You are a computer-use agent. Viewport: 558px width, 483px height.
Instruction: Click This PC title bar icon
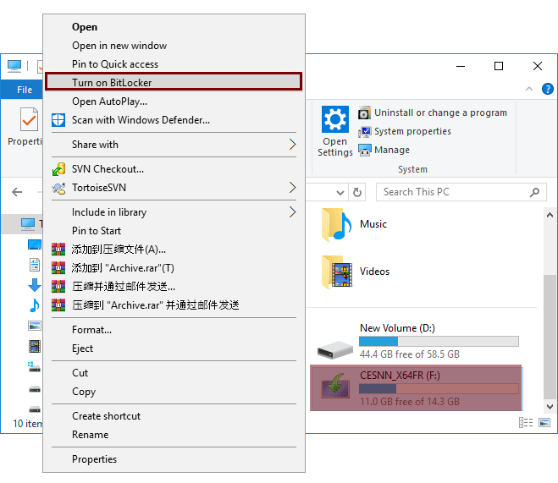(x=14, y=66)
